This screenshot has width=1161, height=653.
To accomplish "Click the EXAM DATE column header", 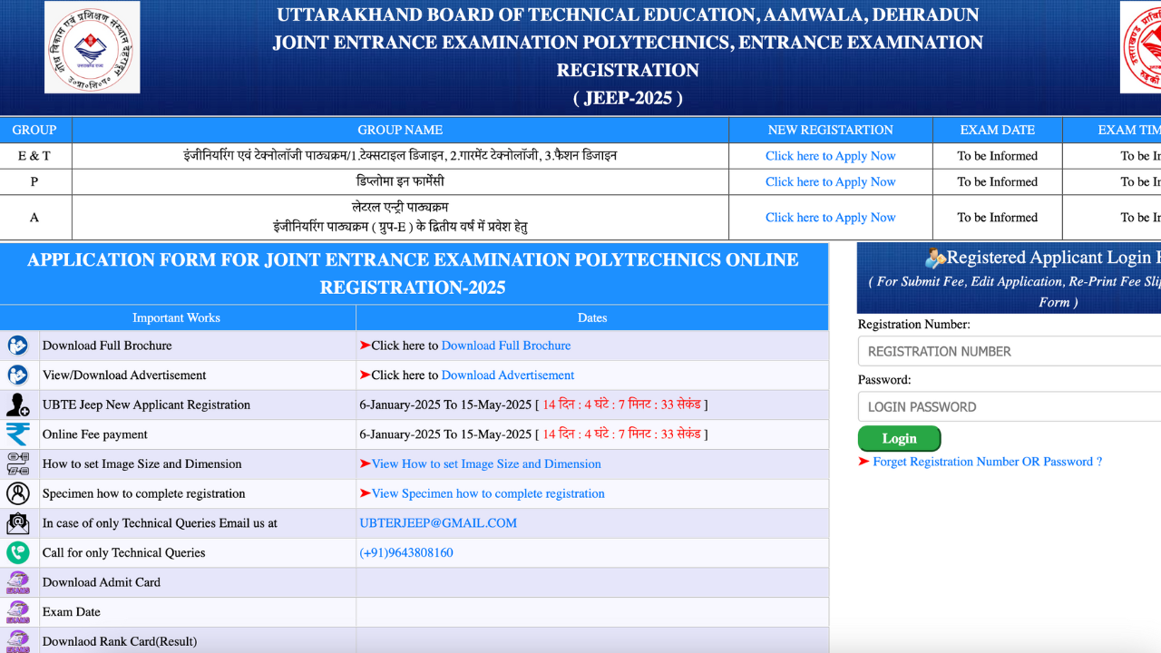I will pos(998,130).
